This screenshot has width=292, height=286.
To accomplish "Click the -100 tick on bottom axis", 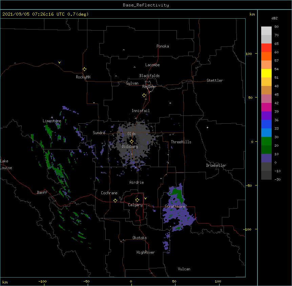I will pos(43,281).
